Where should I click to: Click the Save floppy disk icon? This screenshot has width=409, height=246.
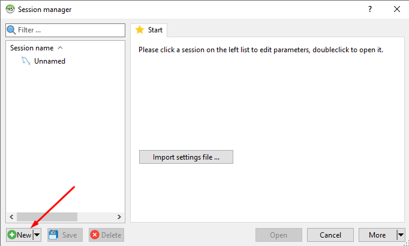coord(53,235)
